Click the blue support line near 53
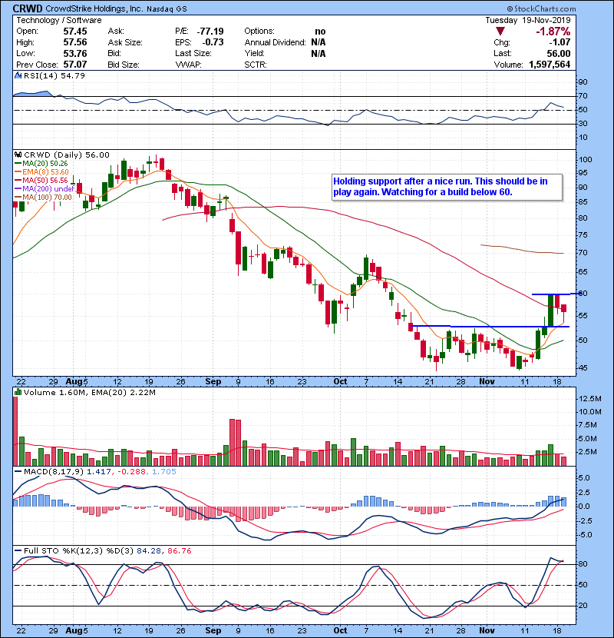The image size is (614, 638). click(490, 327)
